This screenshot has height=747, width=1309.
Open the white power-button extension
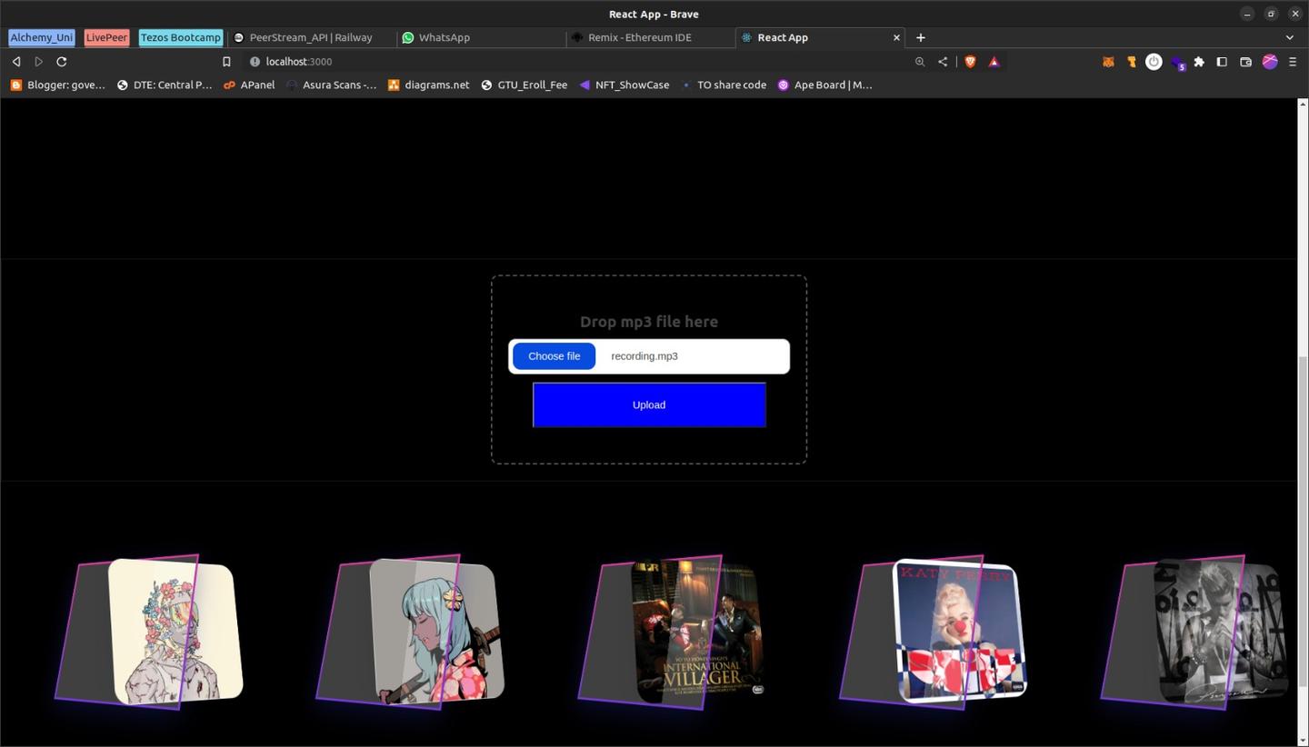[1154, 62]
